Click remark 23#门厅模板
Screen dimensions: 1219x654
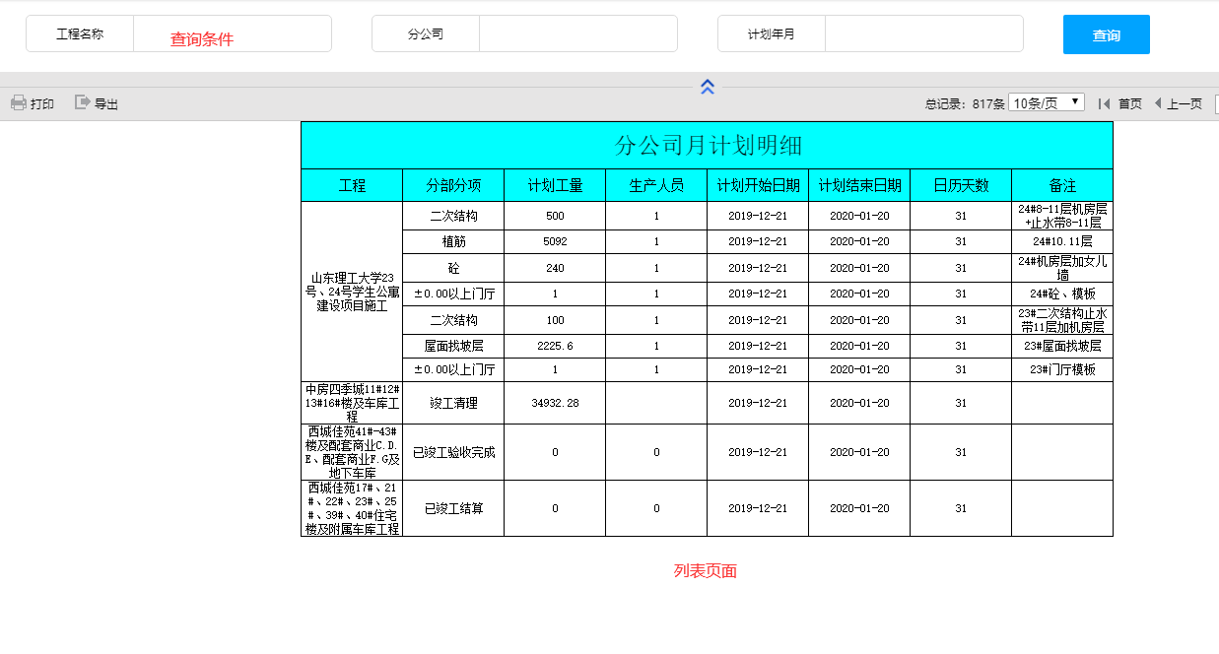click(x=1062, y=369)
